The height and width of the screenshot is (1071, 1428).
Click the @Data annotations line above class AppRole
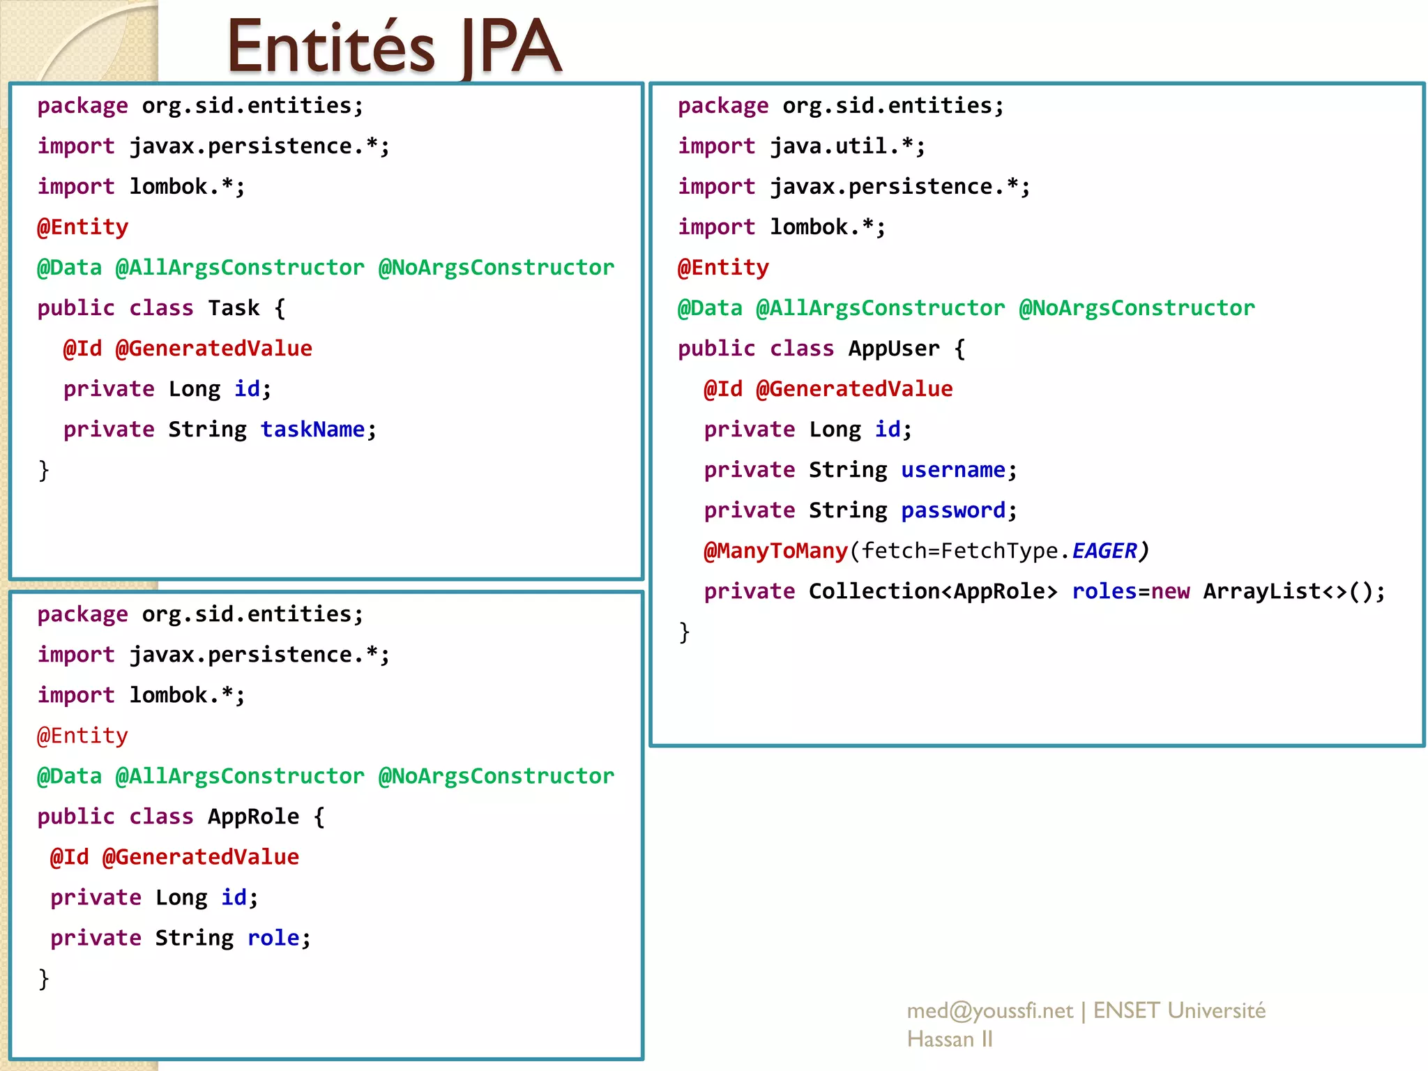326,776
